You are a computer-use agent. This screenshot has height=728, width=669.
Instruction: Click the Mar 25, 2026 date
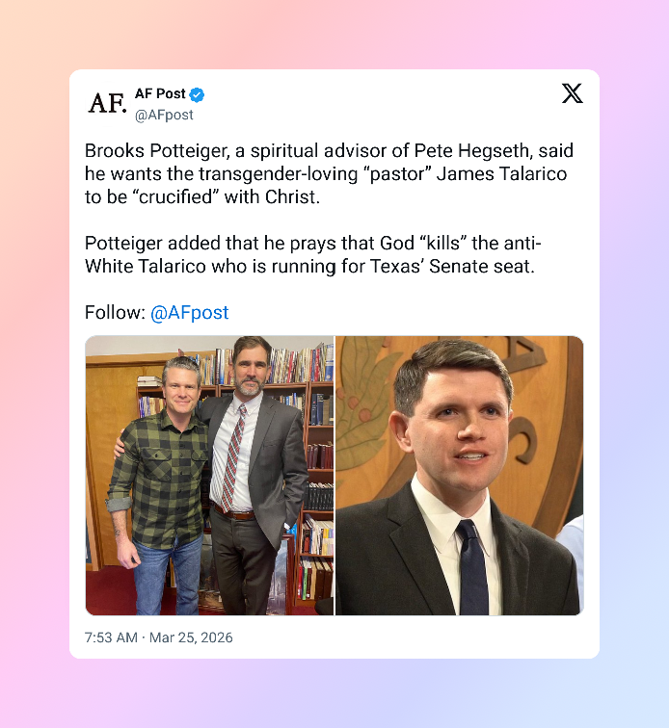click(191, 637)
